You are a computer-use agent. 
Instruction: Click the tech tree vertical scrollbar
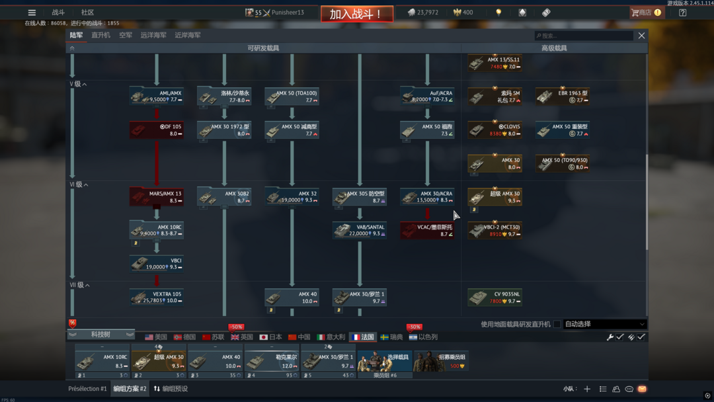coord(647,202)
